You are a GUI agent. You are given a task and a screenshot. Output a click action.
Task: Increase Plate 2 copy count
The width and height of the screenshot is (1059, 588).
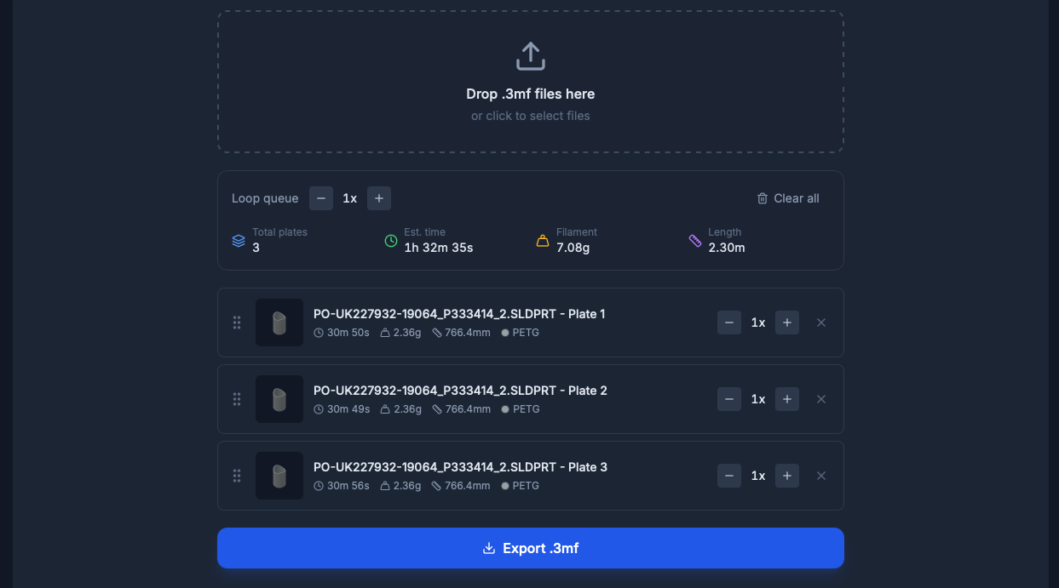(787, 399)
